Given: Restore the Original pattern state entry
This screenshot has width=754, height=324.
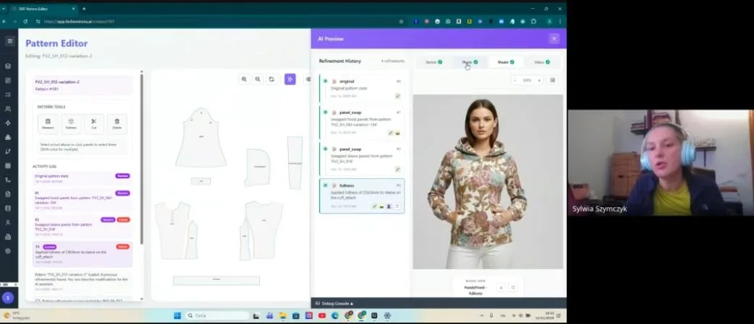Looking at the screenshot, I should tap(122, 176).
